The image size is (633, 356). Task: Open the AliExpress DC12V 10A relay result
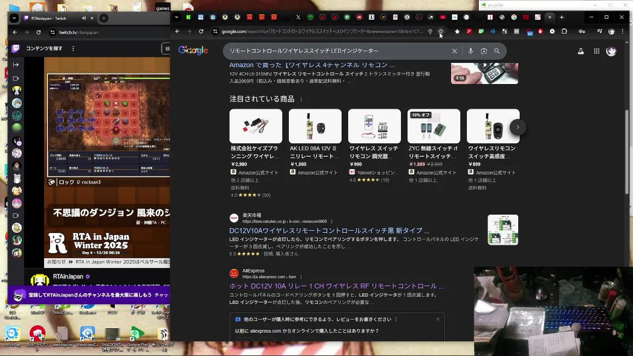pos(337,286)
